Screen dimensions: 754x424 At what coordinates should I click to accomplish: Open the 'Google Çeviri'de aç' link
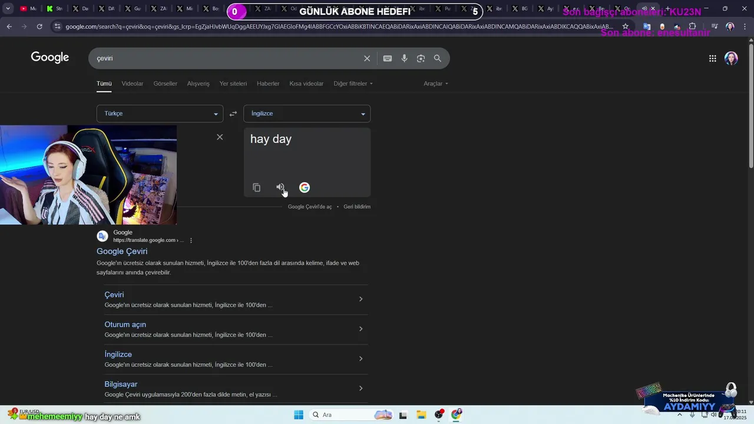click(310, 207)
